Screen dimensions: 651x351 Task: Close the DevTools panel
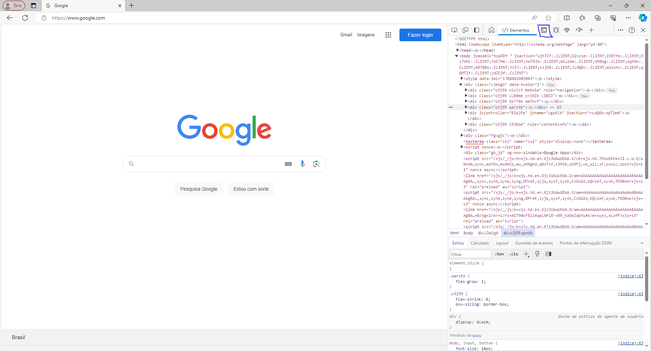643,30
